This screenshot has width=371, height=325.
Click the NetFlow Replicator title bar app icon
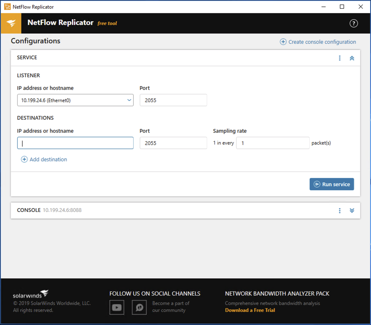point(7,7)
